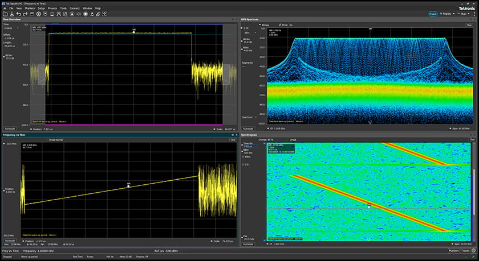Click the Redo arrow icon
Viewport: 479px width, 261px height.
pyautogui.click(x=25, y=14)
